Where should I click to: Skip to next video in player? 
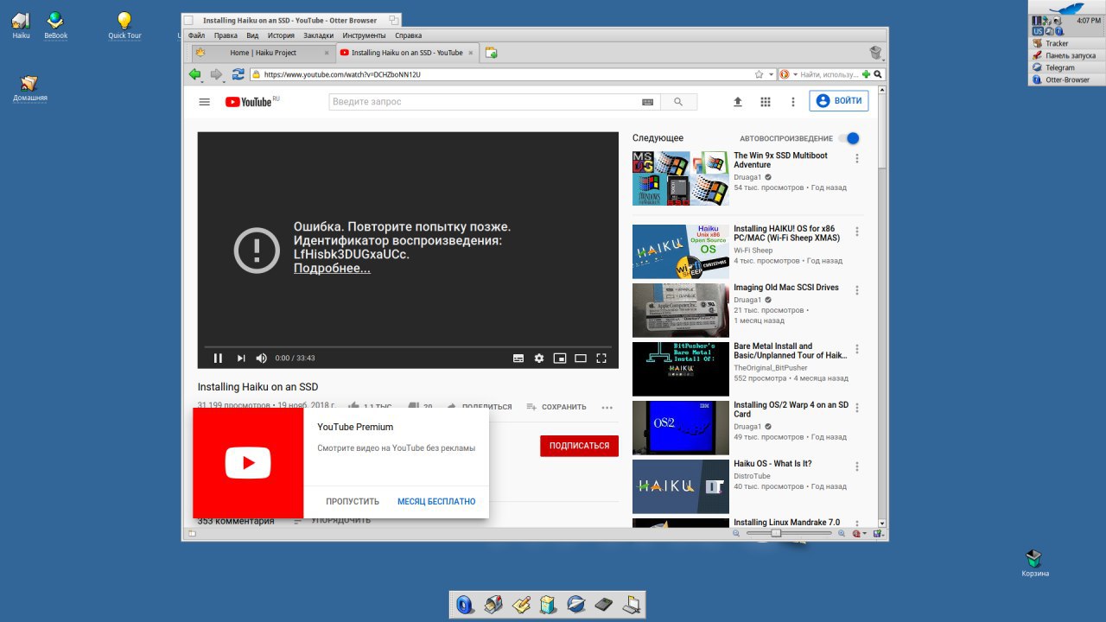coord(241,358)
